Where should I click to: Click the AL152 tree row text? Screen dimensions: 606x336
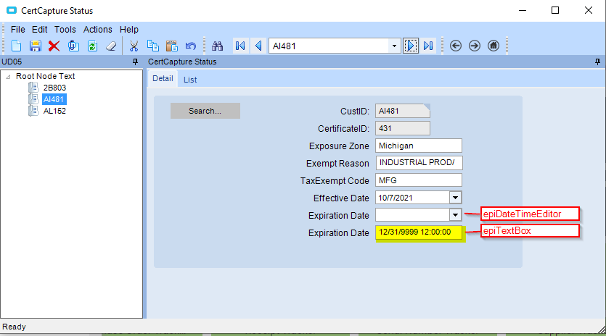click(54, 111)
